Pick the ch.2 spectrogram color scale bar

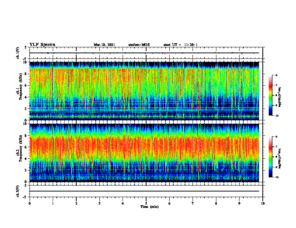pos(270,157)
